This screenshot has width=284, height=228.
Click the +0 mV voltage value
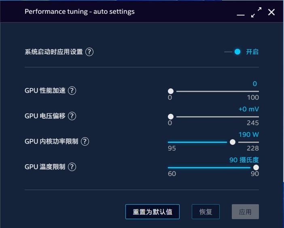click(x=248, y=109)
